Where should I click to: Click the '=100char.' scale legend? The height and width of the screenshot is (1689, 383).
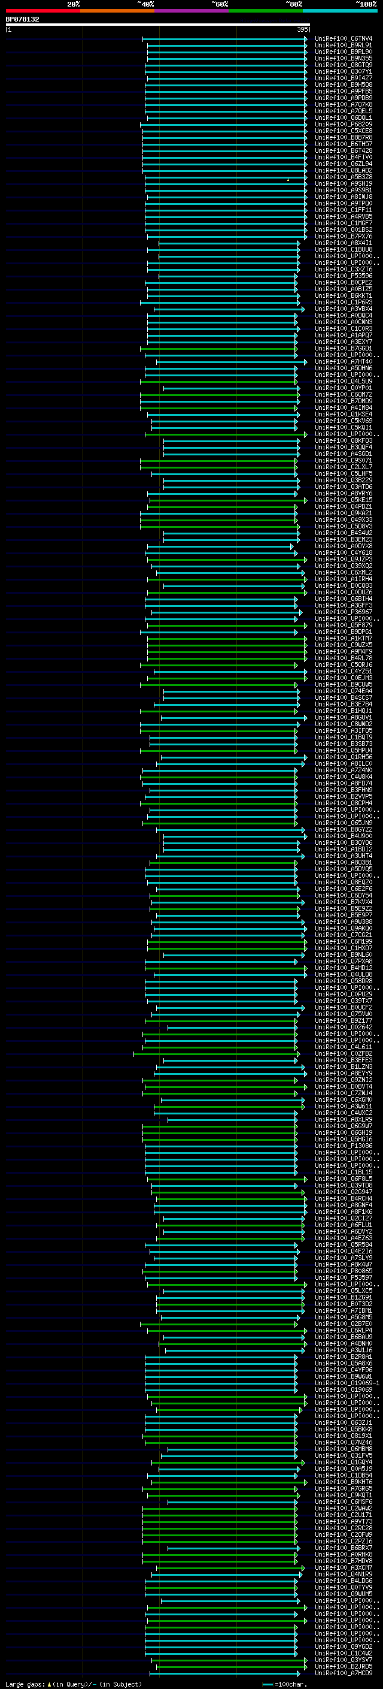pos(285,1684)
